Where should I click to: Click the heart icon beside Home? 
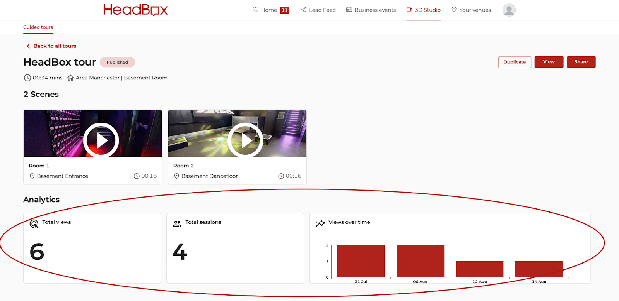(x=255, y=10)
